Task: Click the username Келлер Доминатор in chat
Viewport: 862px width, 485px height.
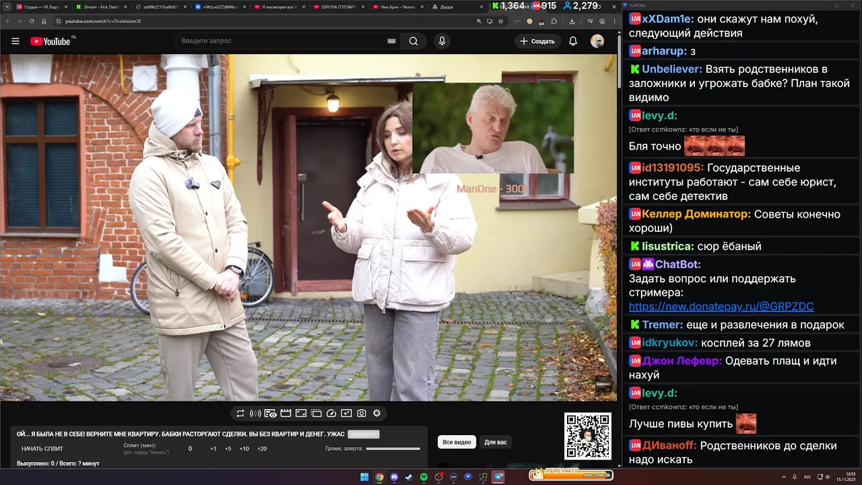Action: 696,214
